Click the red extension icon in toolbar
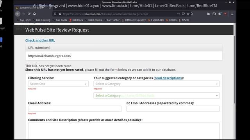250x140 pixels. point(225,14)
